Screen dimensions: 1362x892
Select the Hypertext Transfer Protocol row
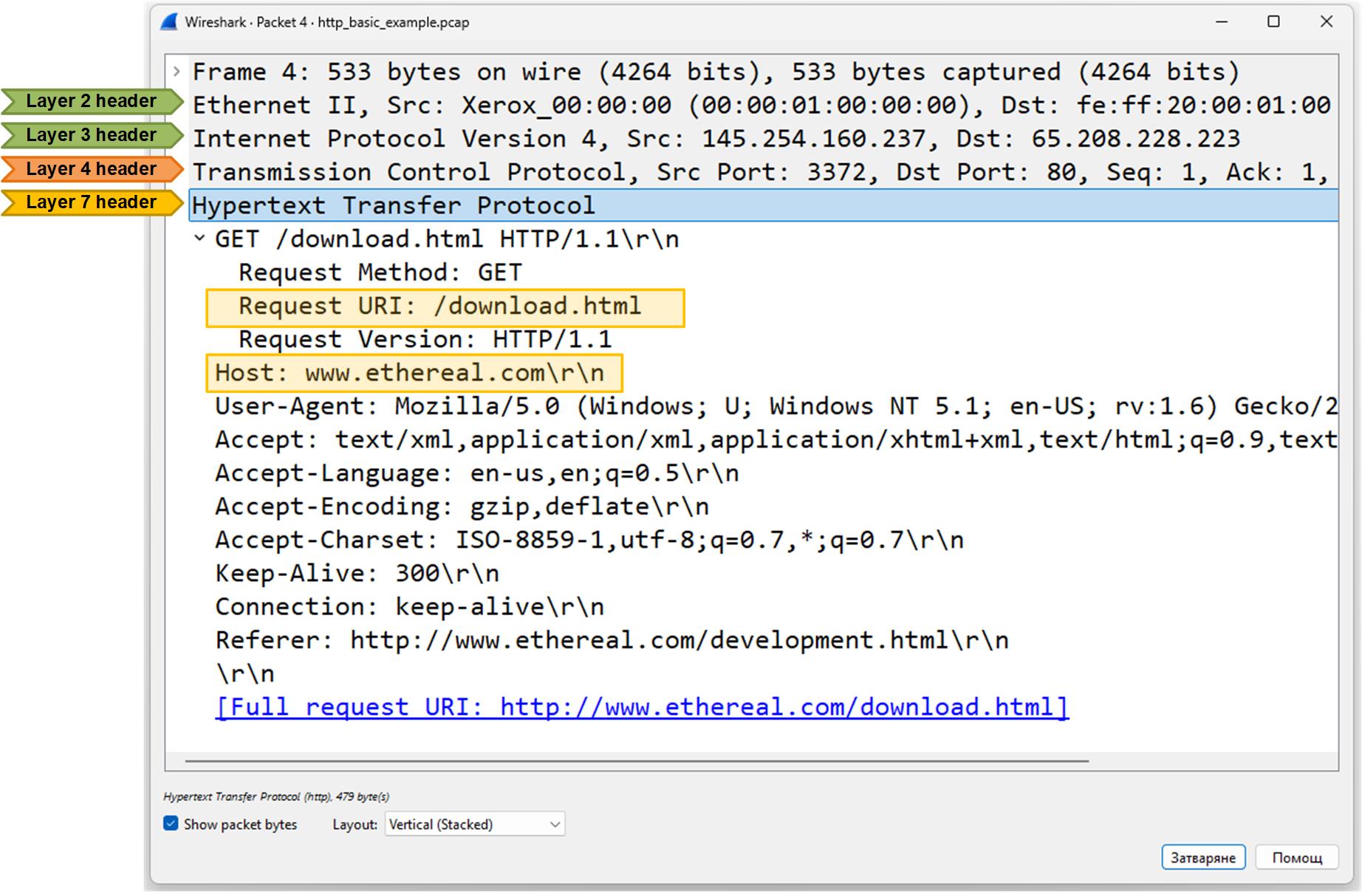click(x=393, y=205)
